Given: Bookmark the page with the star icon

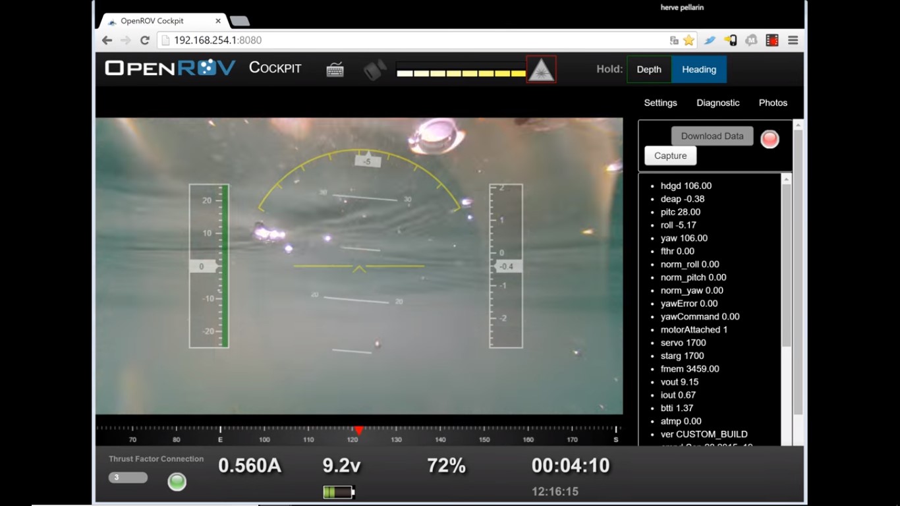Looking at the screenshot, I should pos(687,40).
